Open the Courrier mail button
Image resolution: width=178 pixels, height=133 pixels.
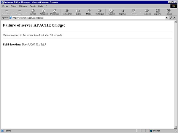pyautogui.click(x=112, y=12)
